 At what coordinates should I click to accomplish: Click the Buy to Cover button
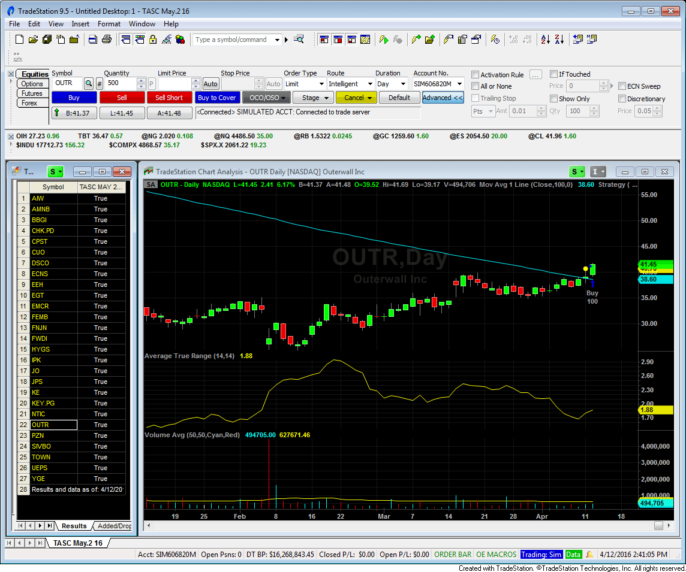217,98
